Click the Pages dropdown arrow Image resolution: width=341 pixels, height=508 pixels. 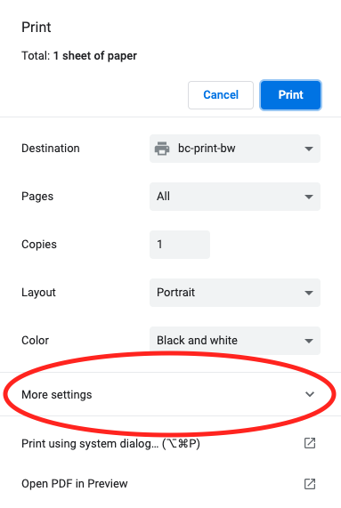click(x=309, y=197)
